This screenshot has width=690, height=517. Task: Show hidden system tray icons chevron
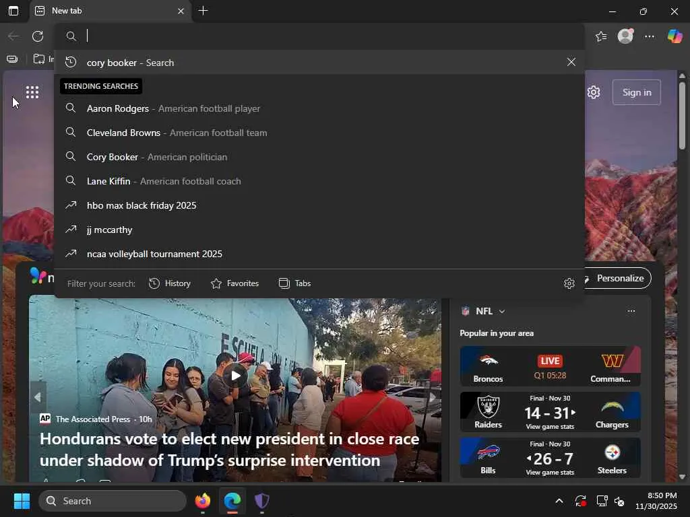559,501
